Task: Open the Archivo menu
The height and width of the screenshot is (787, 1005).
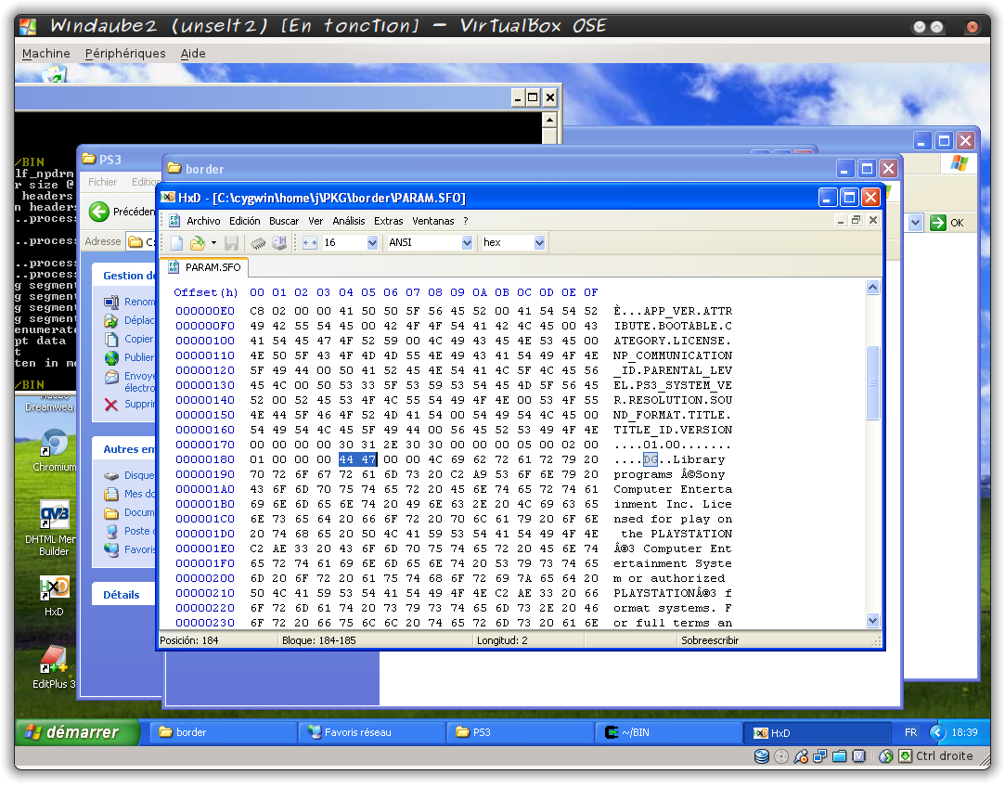Action: [203, 221]
